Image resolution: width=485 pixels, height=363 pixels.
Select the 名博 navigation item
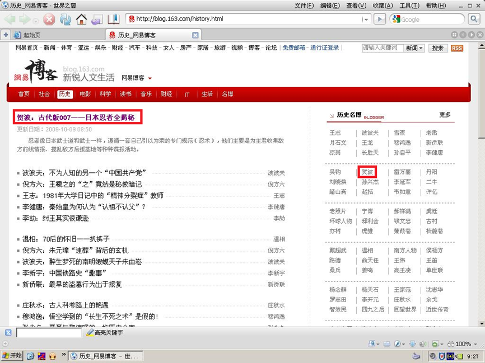tap(227, 94)
